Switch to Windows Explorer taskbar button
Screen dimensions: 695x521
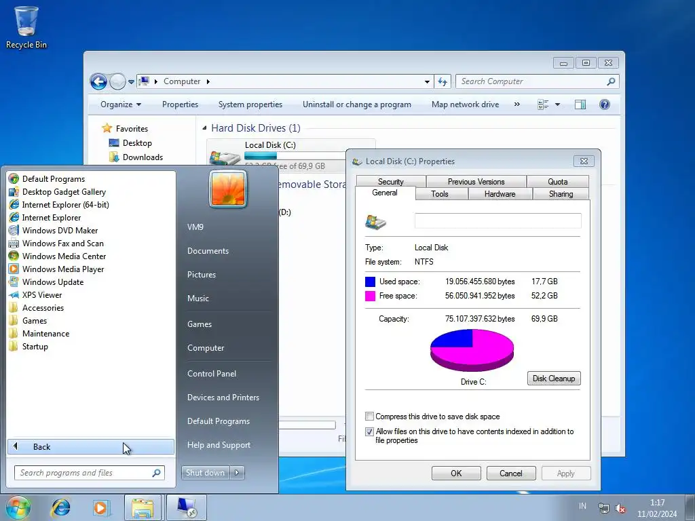(x=143, y=507)
